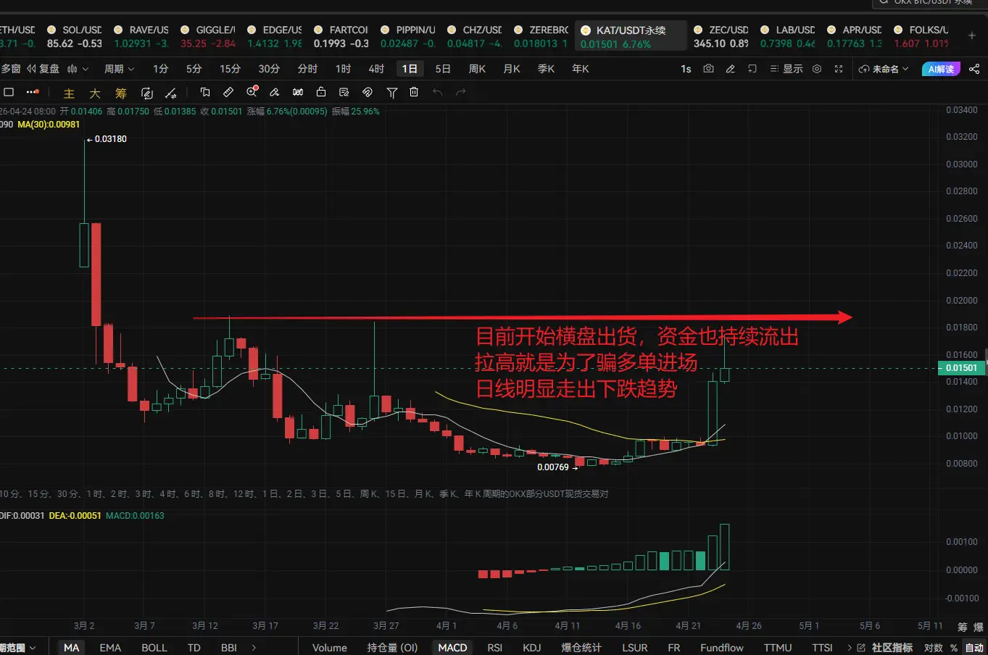Open the candlestick pattern tool
This screenshot has width=988, height=655.
[298, 92]
